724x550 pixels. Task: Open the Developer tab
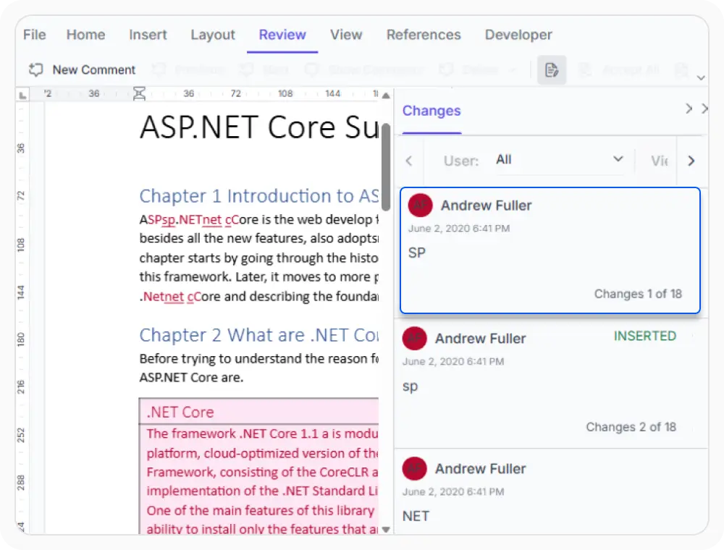518,35
